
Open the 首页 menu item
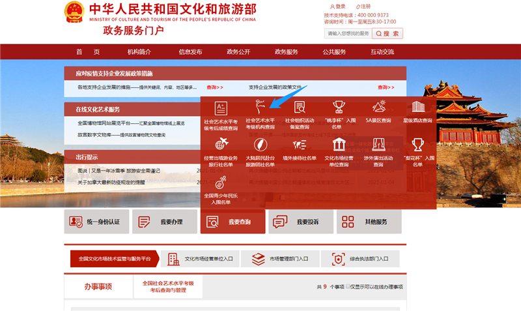coord(88,52)
